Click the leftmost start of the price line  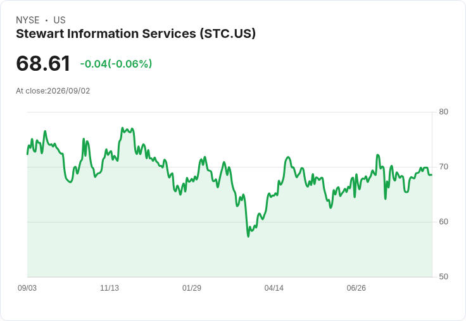click(27, 154)
